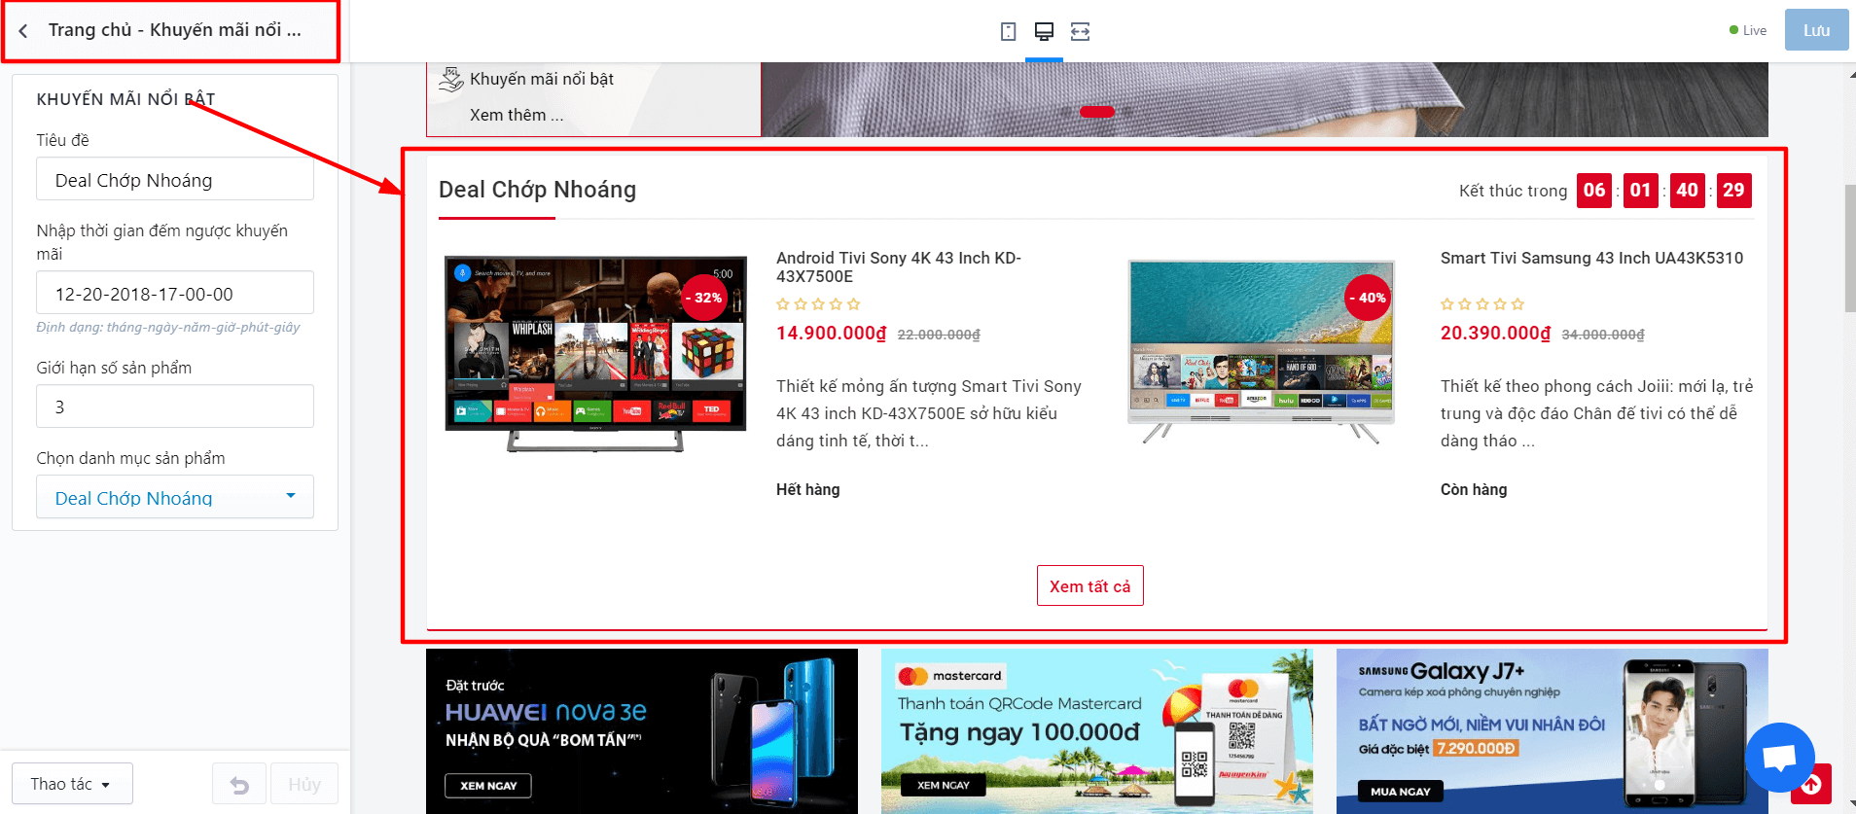Click XEM NGAY on the Mastercard banner
This screenshot has width=1856, height=814.
[943, 785]
